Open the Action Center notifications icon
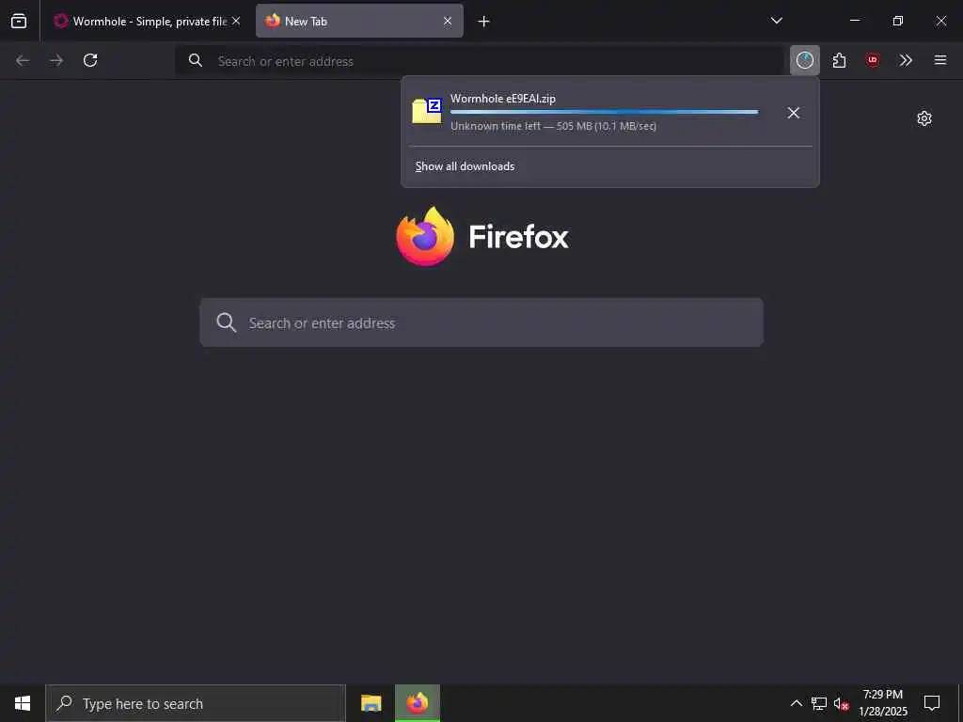The height and width of the screenshot is (722, 963). [932, 703]
